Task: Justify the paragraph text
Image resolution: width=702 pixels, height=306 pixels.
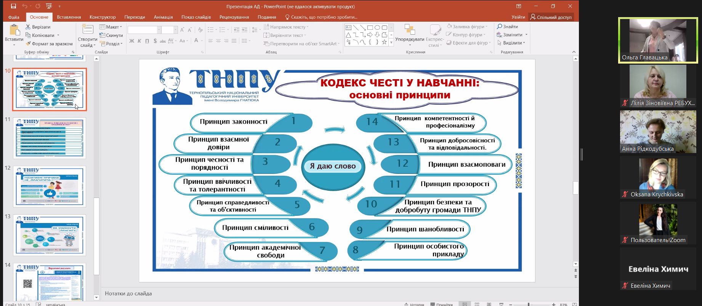Action: point(234,41)
